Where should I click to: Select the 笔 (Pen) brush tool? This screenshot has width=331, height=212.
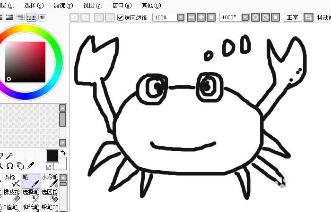click(31, 181)
